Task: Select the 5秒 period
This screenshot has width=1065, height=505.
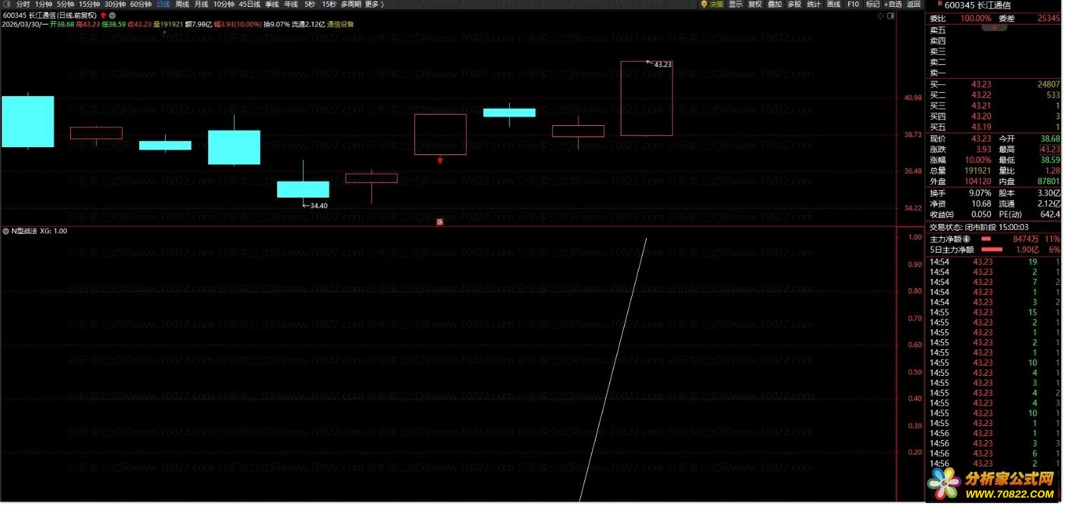Action: click(310, 4)
